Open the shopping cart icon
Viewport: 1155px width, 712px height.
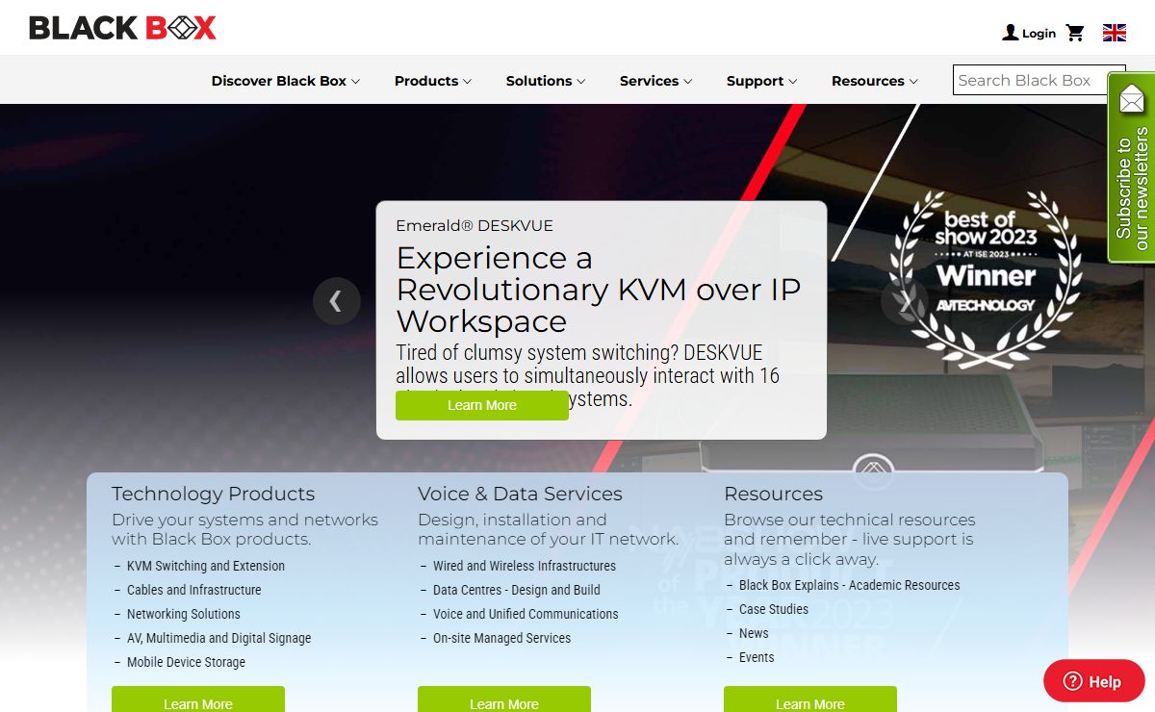coord(1075,33)
